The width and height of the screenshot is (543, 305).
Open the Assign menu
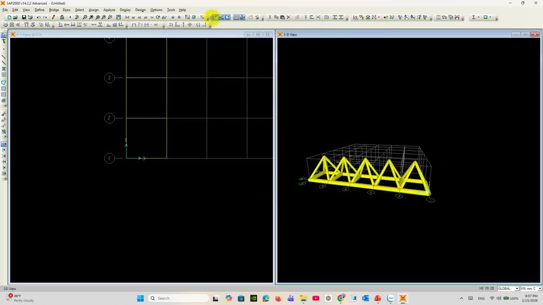93,10
